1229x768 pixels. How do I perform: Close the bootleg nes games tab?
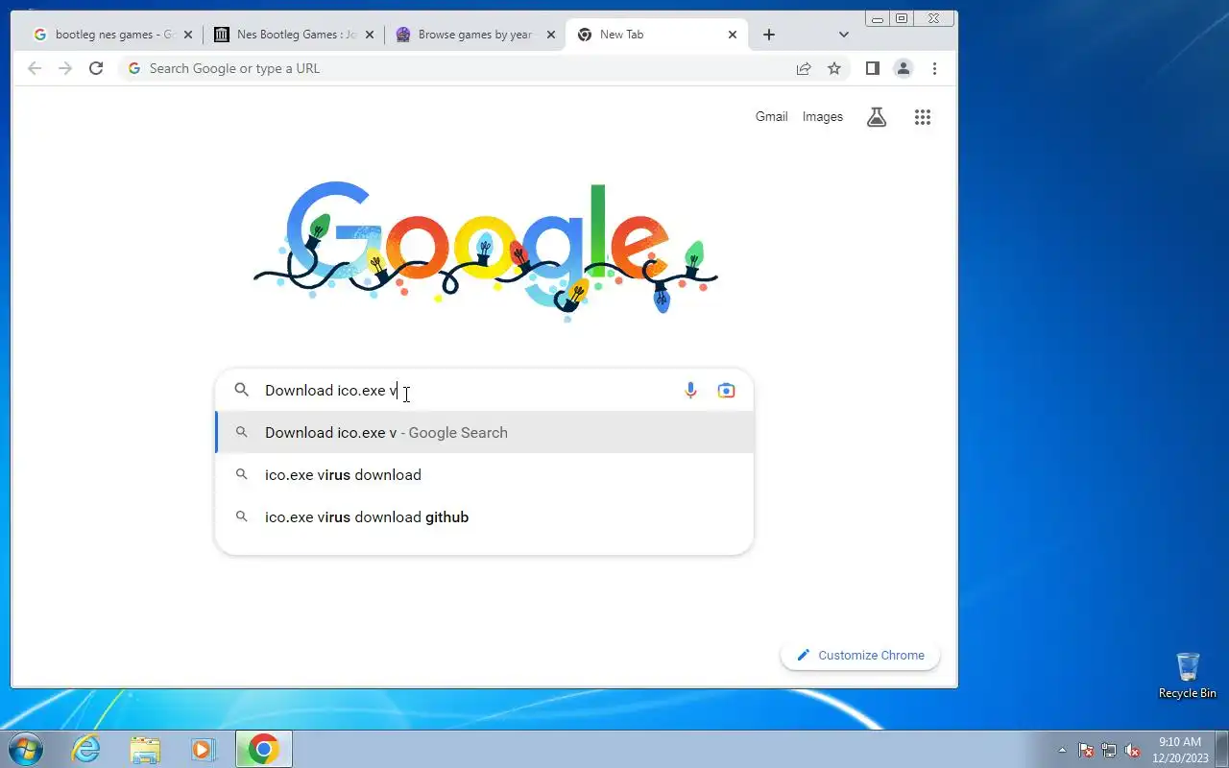187,35
